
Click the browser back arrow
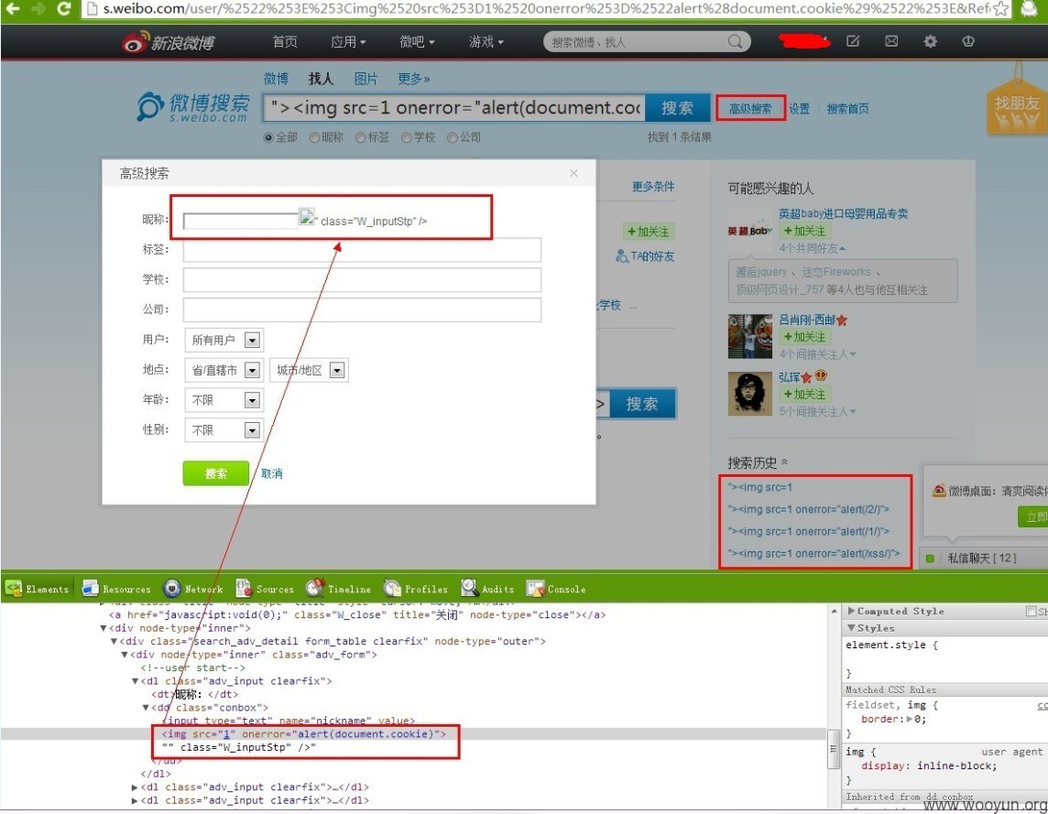(14, 8)
